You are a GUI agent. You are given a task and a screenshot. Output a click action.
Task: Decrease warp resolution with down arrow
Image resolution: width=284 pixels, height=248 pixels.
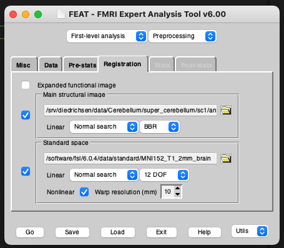pos(177,194)
